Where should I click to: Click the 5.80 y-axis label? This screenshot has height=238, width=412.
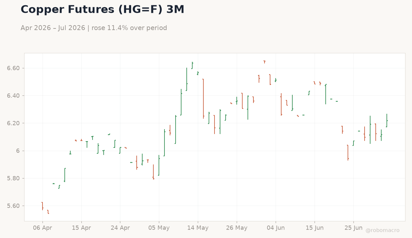(13, 178)
